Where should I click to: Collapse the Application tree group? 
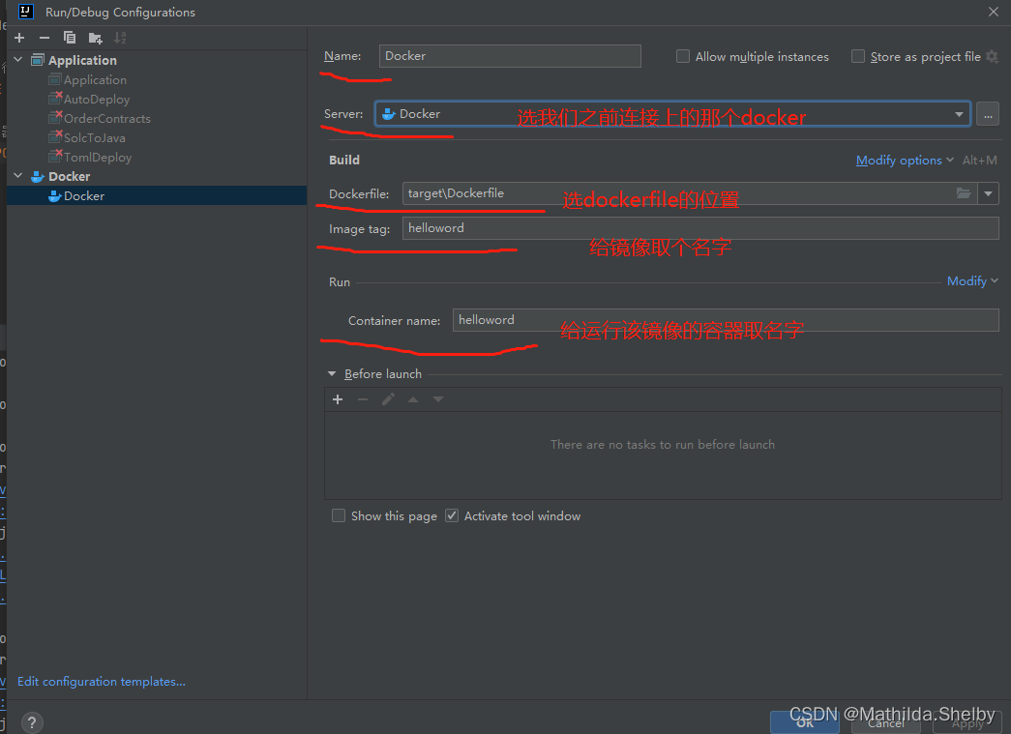click(18, 60)
